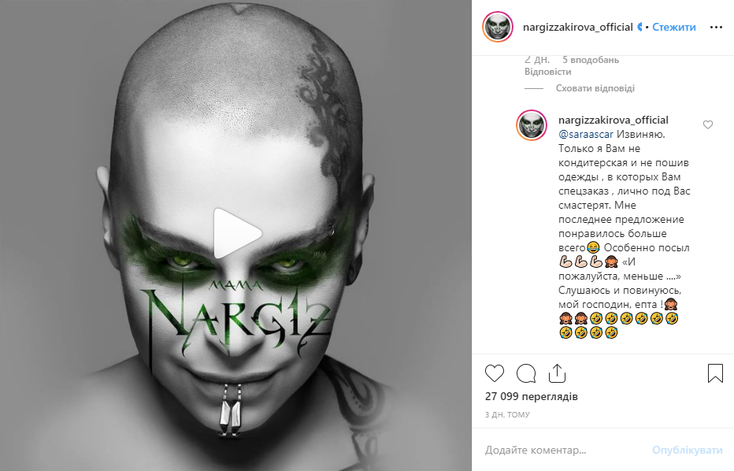734x471 pixels.
Task: Click the Опублікувати post button
Action: point(688,450)
